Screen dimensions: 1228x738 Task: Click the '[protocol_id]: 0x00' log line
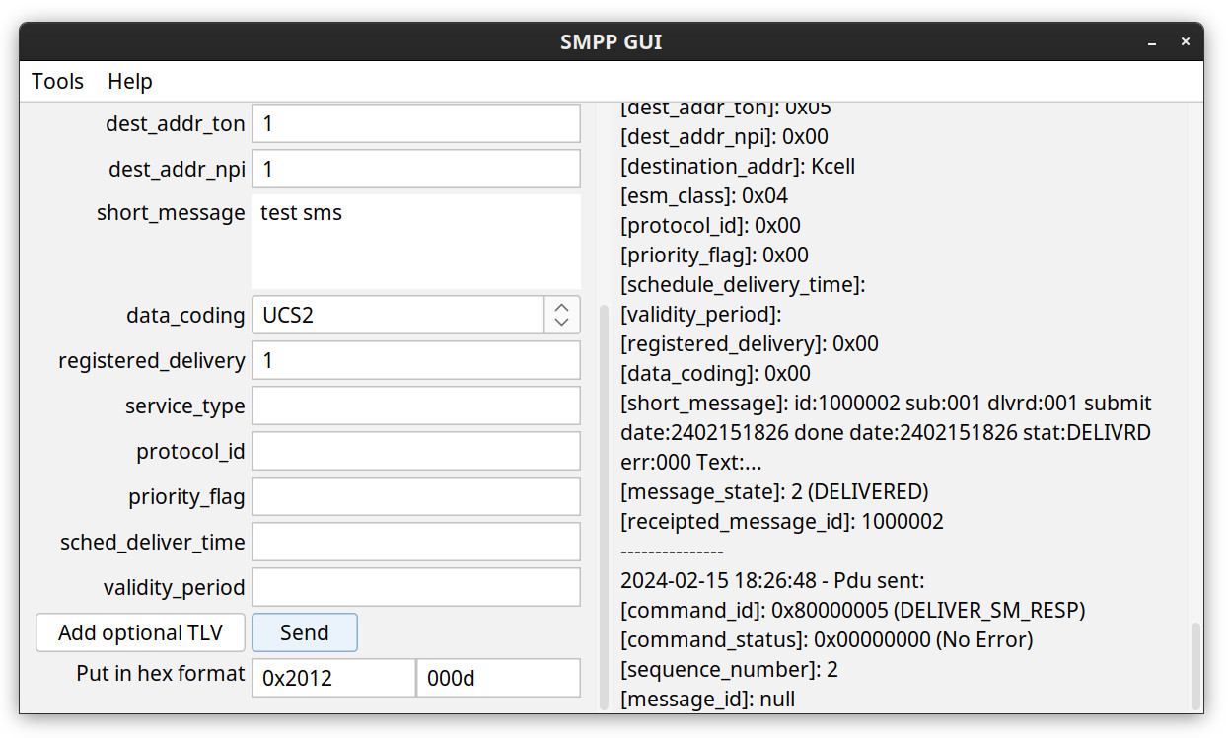click(710, 225)
